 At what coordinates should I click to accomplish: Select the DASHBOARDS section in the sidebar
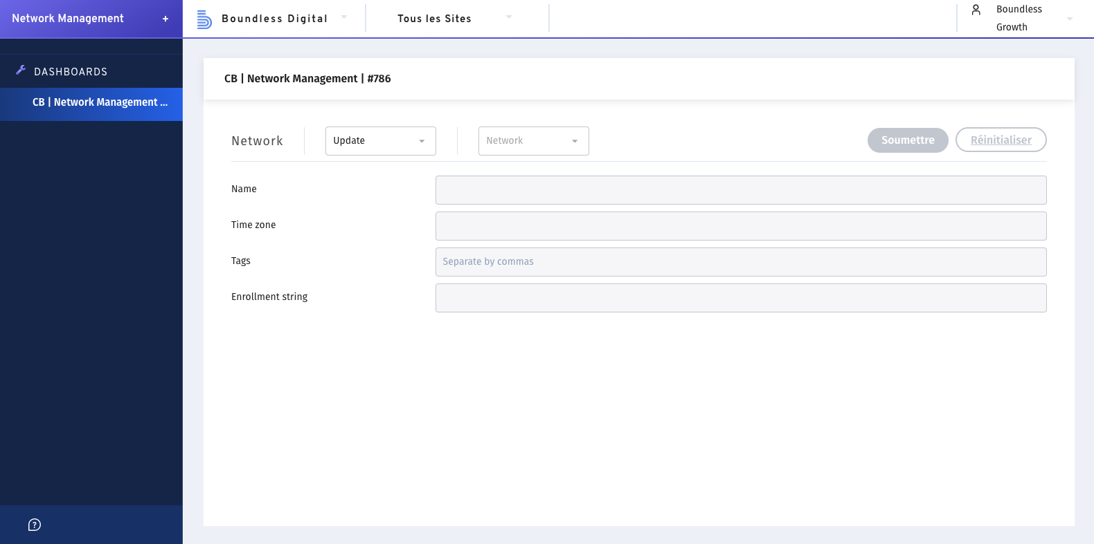click(71, 72)
